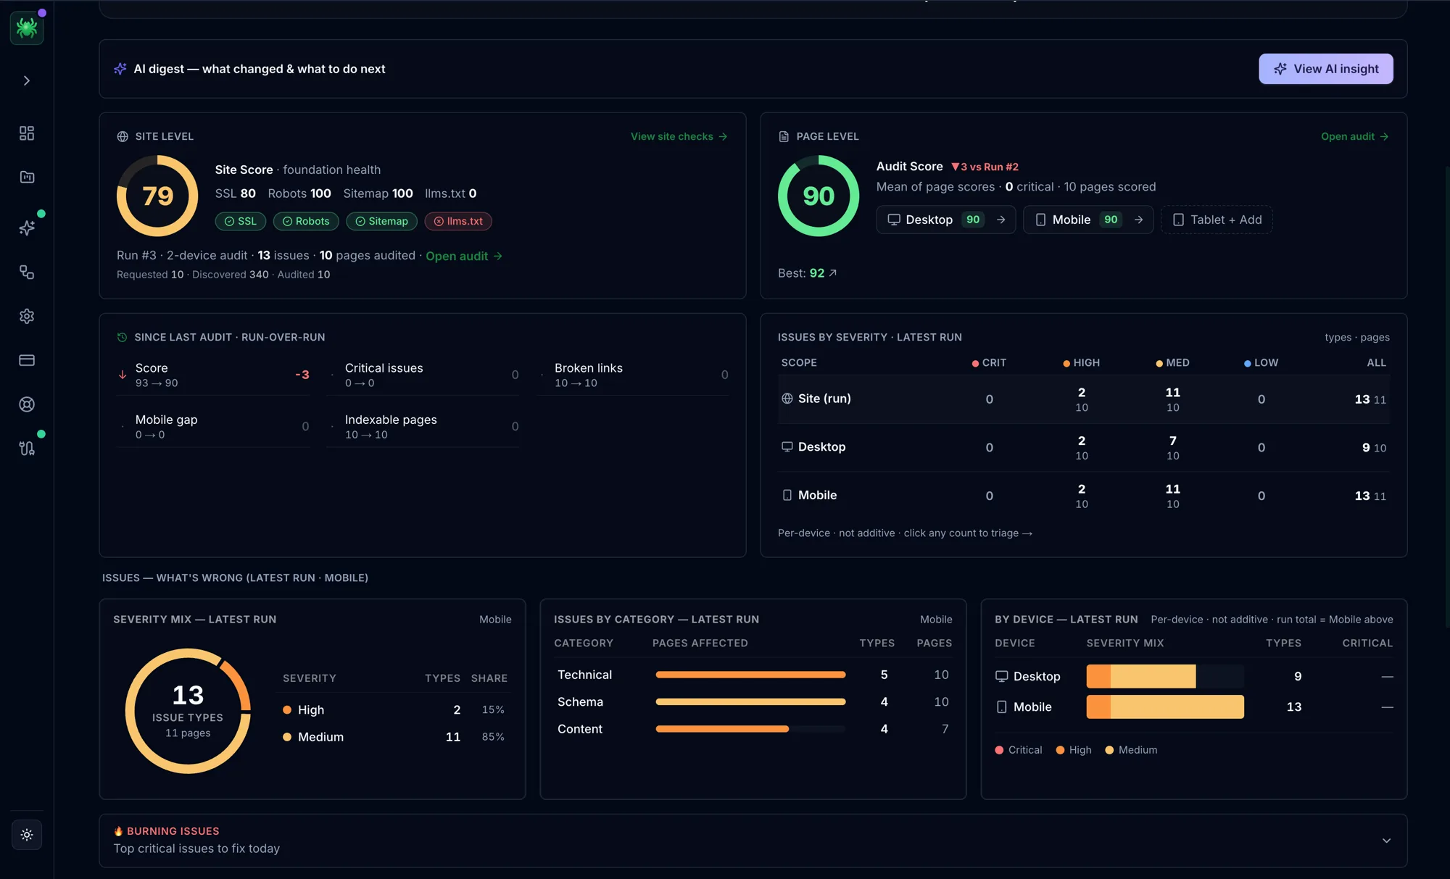Click Site (run) high count 2
Screen dimensions: 1450x879
coord(1082,393)
